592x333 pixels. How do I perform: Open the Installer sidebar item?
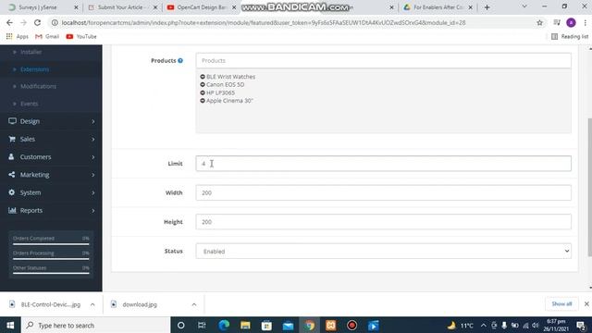[x=31, y=52]
